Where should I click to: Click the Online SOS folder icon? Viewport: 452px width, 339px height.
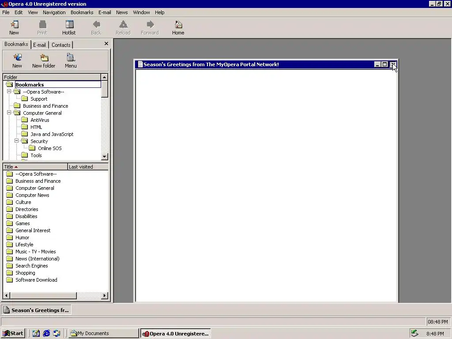pyautogui.click(x=32, y=148)
